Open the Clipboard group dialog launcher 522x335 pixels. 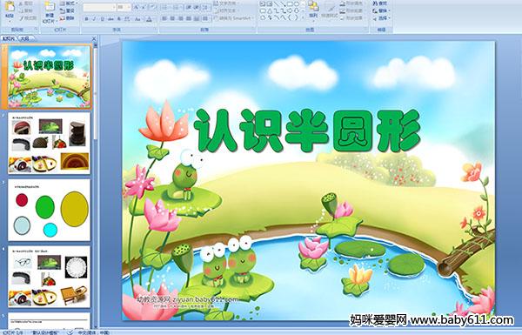pyautogui.click(x=36, y=30)
